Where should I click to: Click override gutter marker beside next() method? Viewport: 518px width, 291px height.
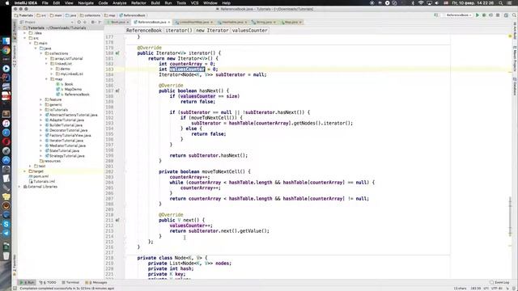[117, 220]
